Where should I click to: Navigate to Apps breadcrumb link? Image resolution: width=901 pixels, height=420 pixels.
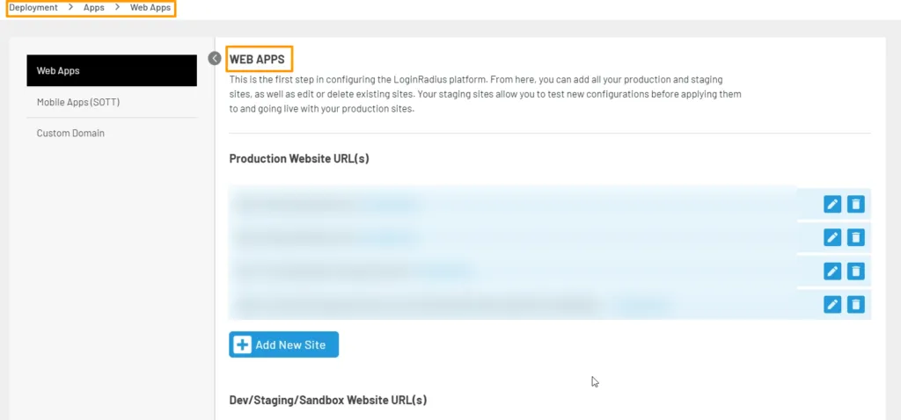[x=93, y=8]
